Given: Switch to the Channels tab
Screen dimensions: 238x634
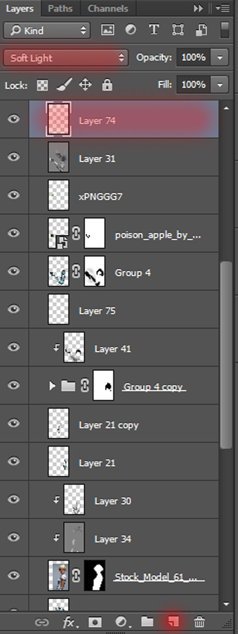Looking at the screenshot, I should click(108, 8).
